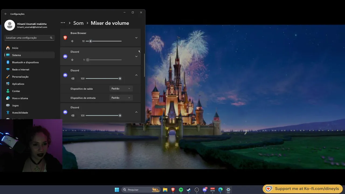345x194 pixels.
Task: Click the settings window vertical scrollbar
Action: [144, 65]
